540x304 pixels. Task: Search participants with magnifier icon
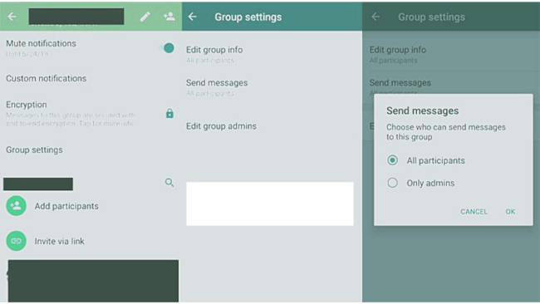pos(169,183)
